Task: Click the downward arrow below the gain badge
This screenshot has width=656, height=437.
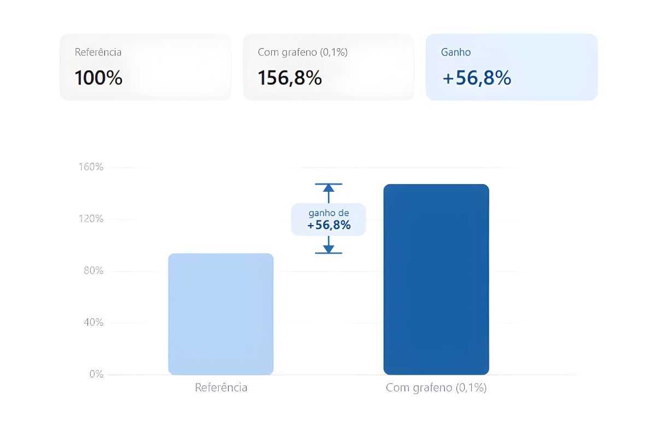Action: (329, 247)
